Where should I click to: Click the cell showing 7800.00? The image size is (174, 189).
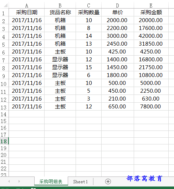click(x=151, y=107)
